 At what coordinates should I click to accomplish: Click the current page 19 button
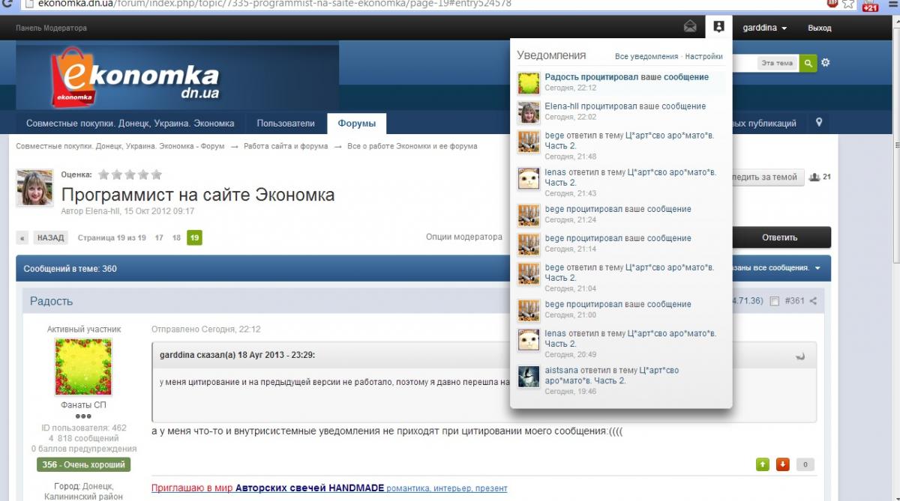(194, 238)
